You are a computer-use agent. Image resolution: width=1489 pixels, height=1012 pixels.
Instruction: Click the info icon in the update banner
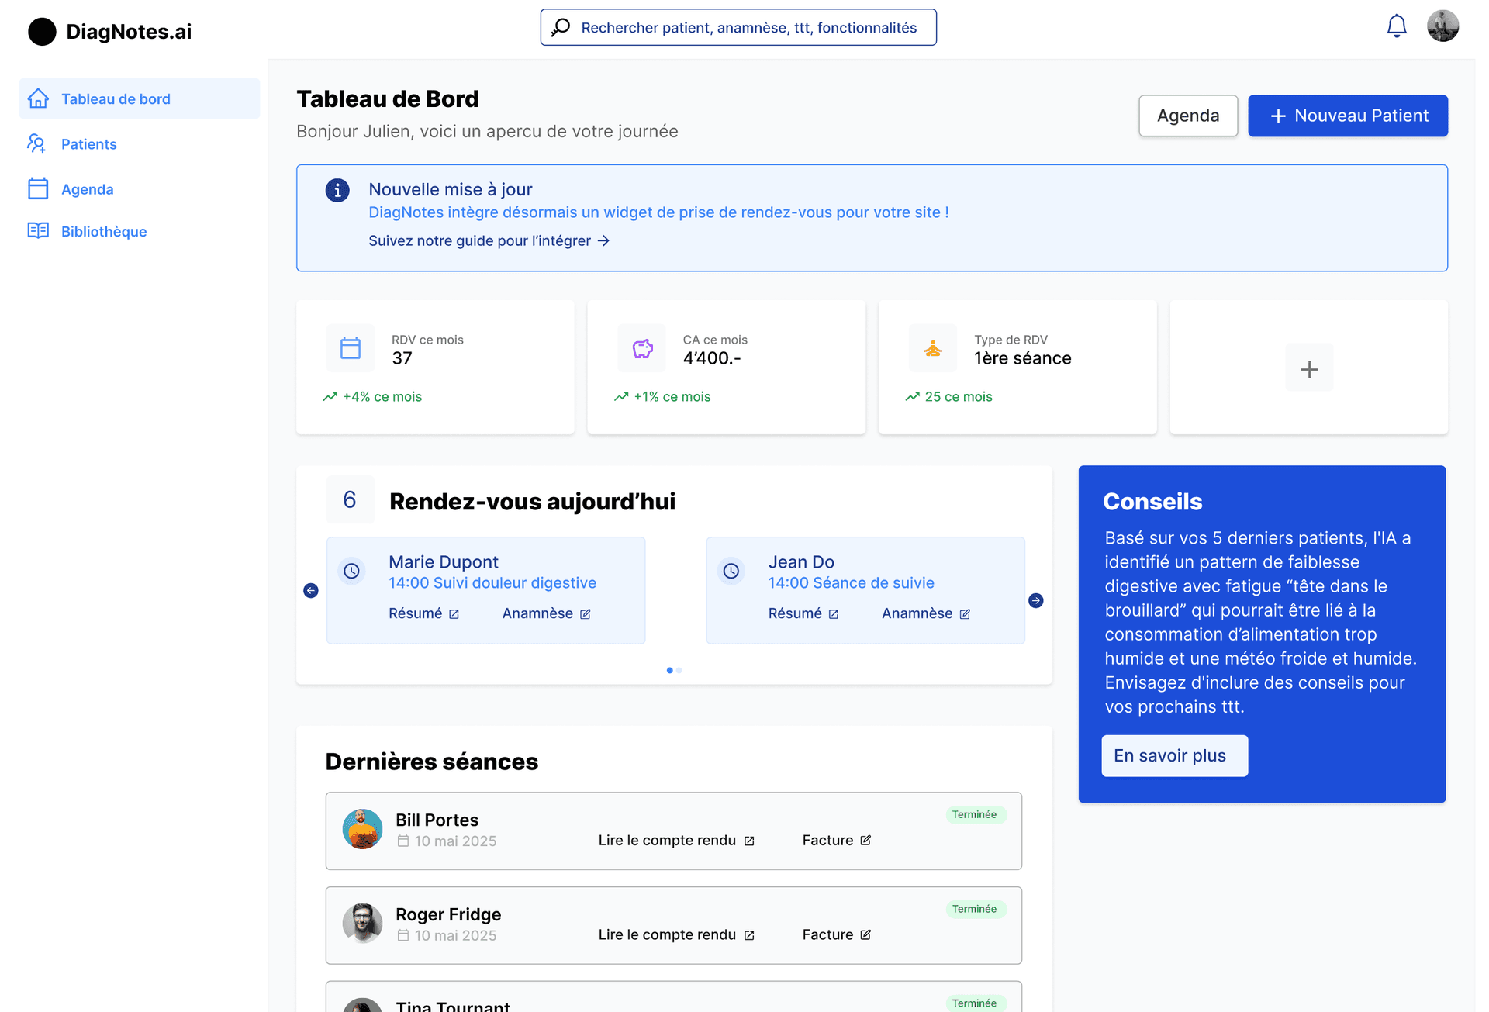pos(337,190)
